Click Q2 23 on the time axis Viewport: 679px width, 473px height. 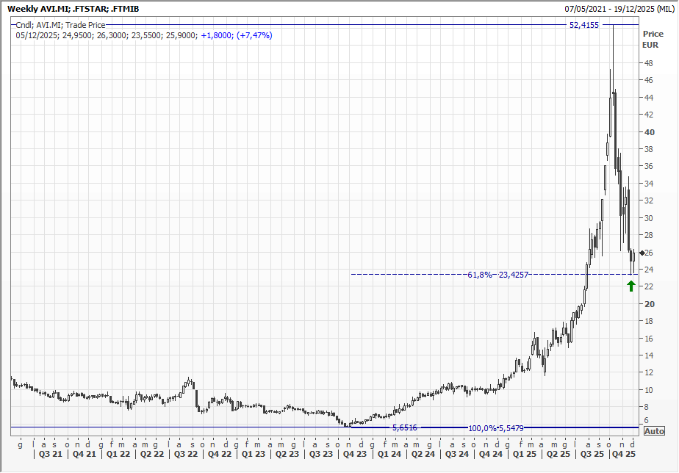pos(287,455)
